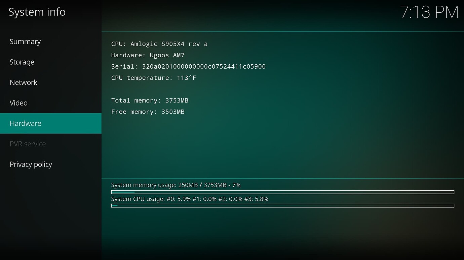Open the Privacy policy page
464x260 pixels.
click(x=31, y=164)
